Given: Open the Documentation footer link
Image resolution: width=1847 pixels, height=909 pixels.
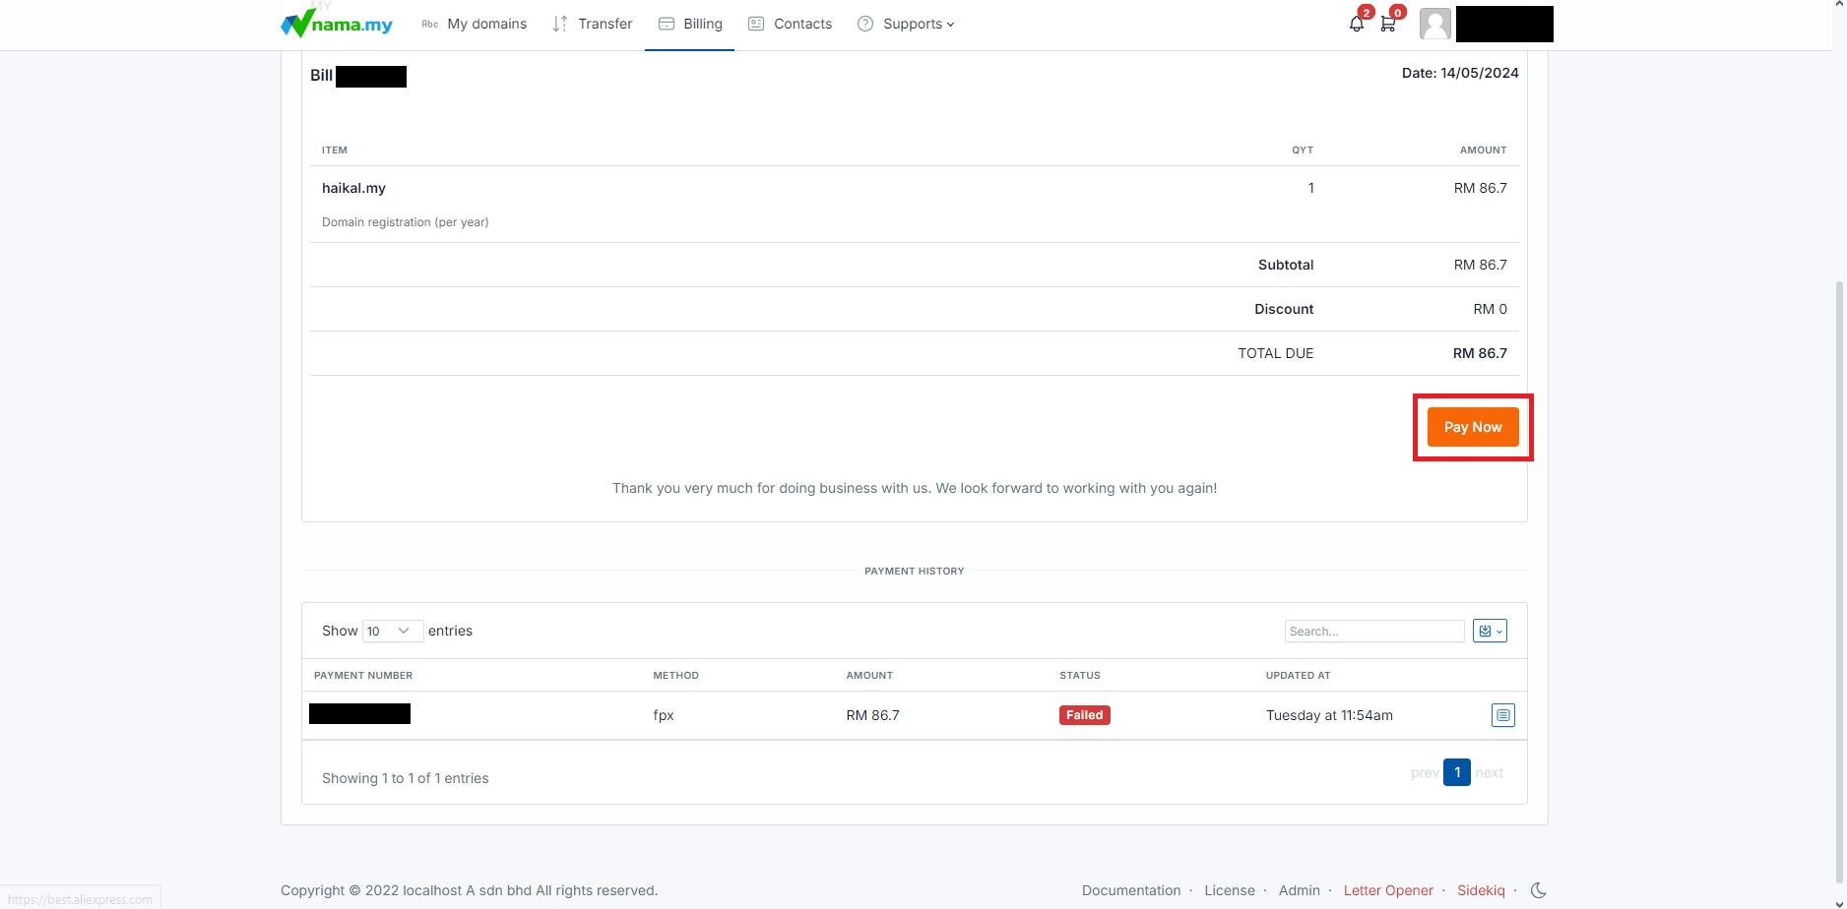Looking at the screenshot, I should pyautogui.click(x=1131, y=890).
